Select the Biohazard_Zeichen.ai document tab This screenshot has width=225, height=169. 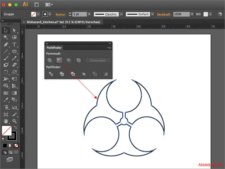click(x=64, y=22)
